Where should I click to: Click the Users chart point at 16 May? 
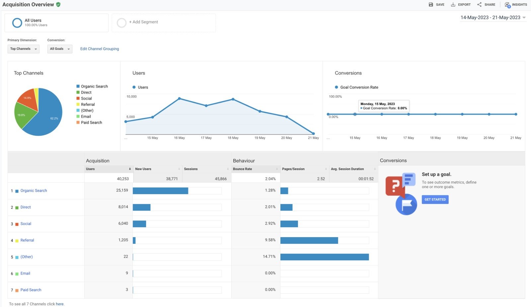click(x=180, y=99)
